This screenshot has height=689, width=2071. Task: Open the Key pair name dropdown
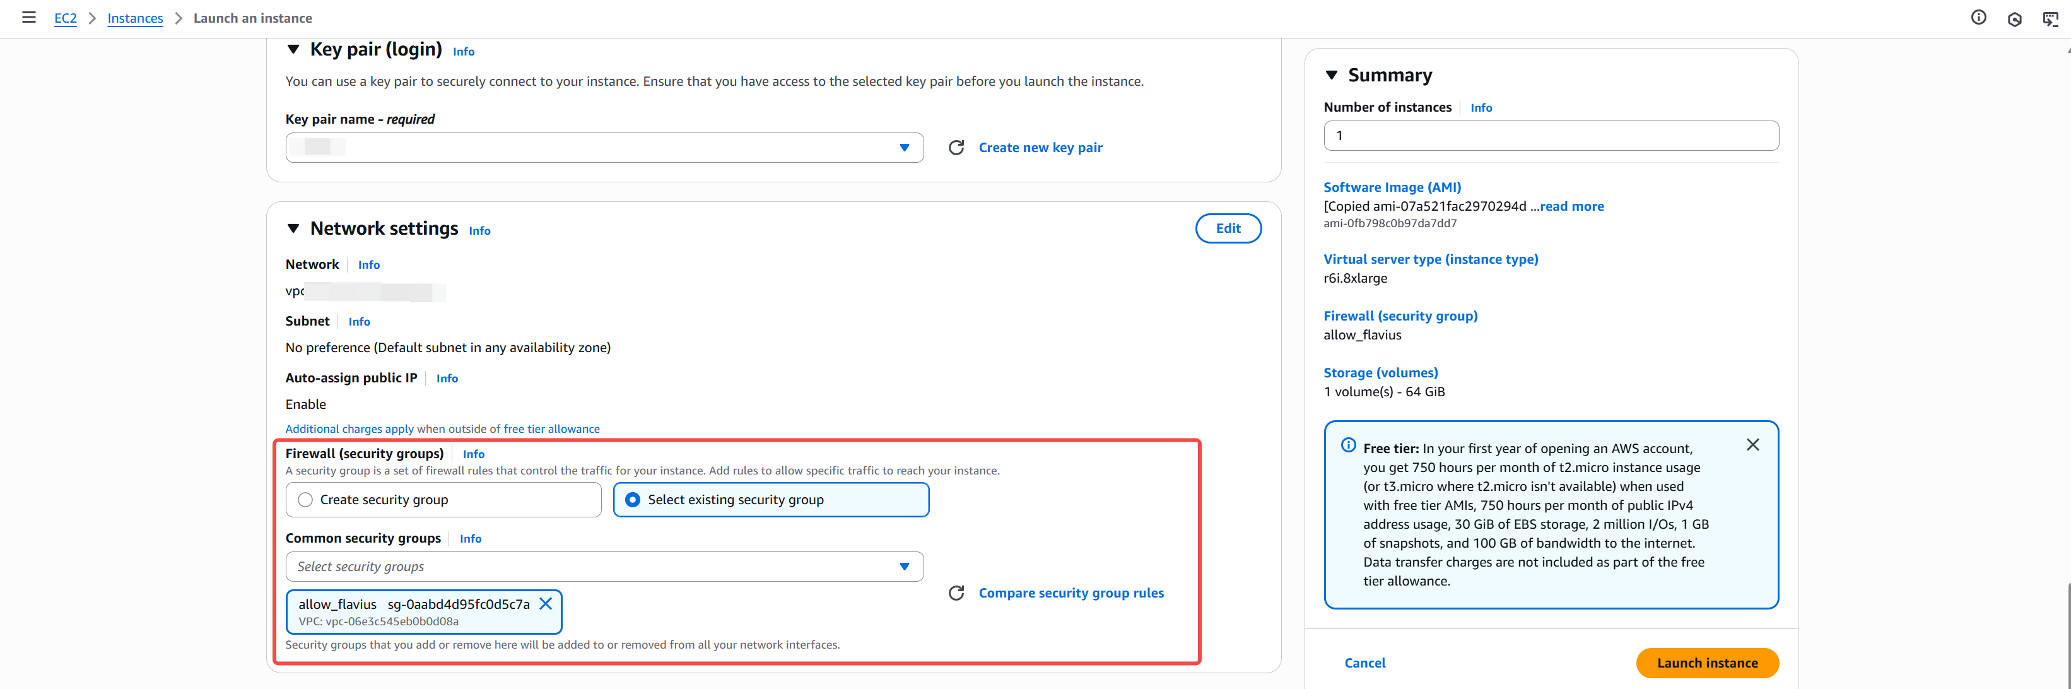pyautogui.click(x=604, y=148)
